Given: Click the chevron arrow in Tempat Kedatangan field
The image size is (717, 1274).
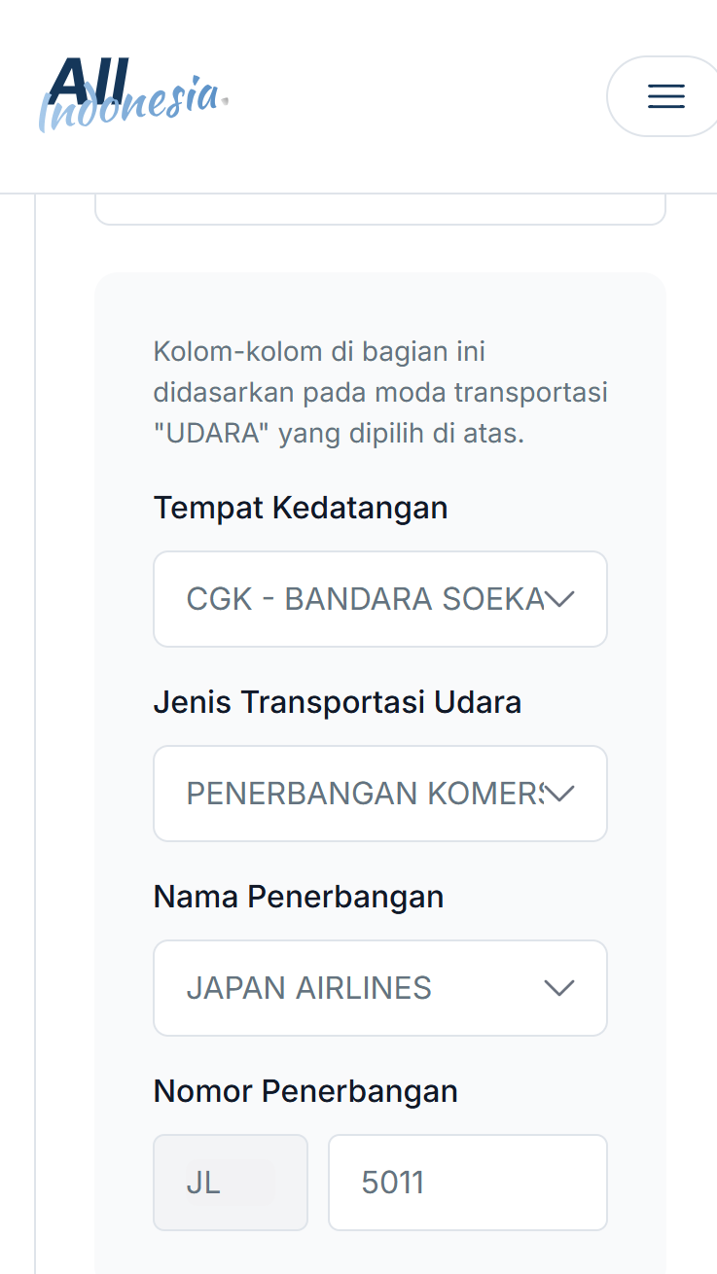Looking at the screenshot, I should point(559,600).
